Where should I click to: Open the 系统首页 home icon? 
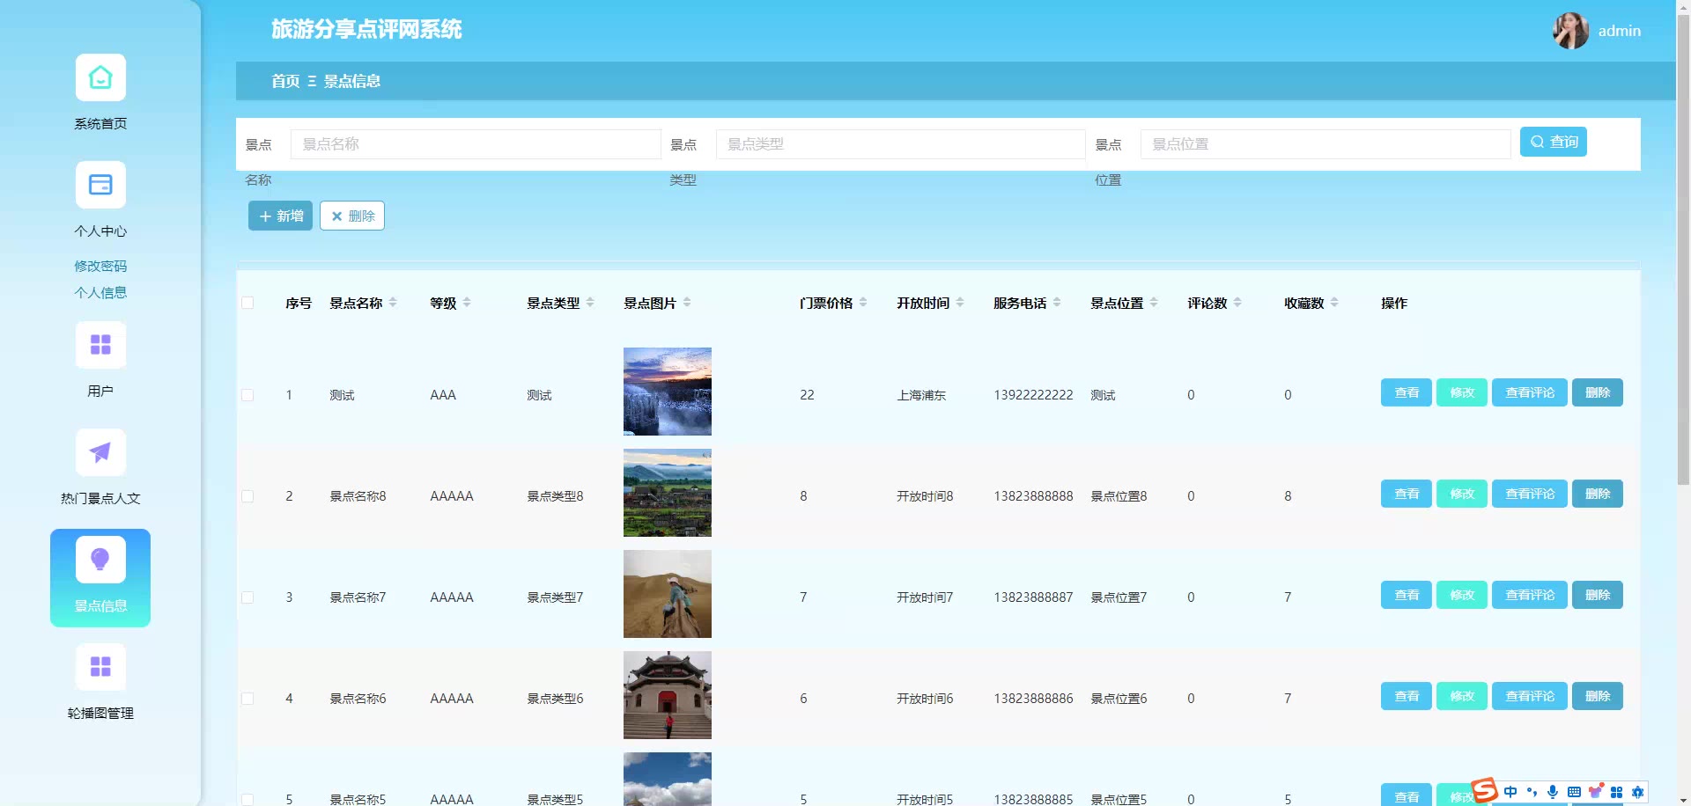100,78
